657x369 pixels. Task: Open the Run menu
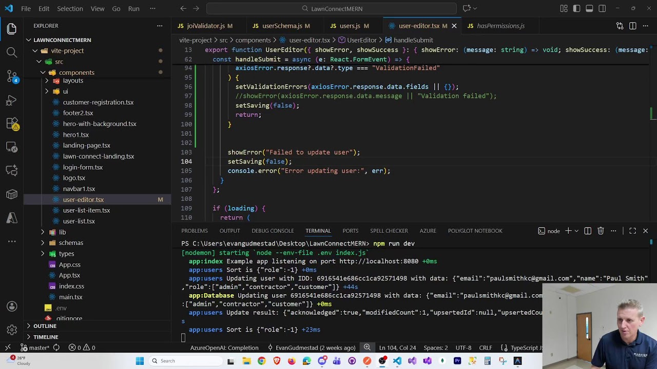133,9
